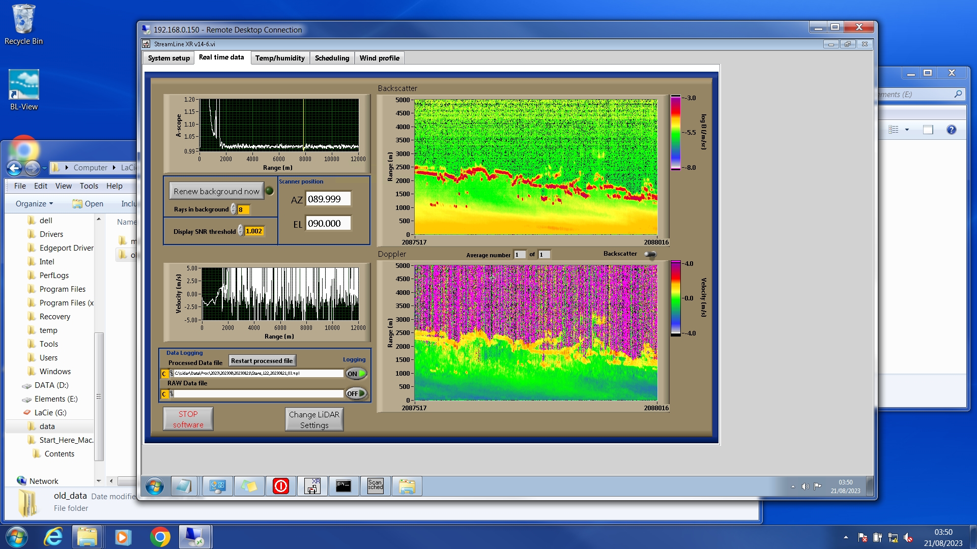977x549 pixels.
Task: Switch to the Wind profile tab
Action: coord(379,58)
